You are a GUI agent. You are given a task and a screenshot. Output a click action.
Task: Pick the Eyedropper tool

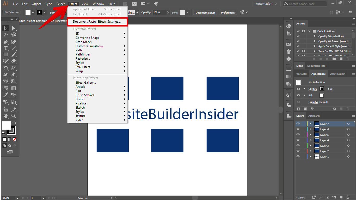click(x=5, y=95)
